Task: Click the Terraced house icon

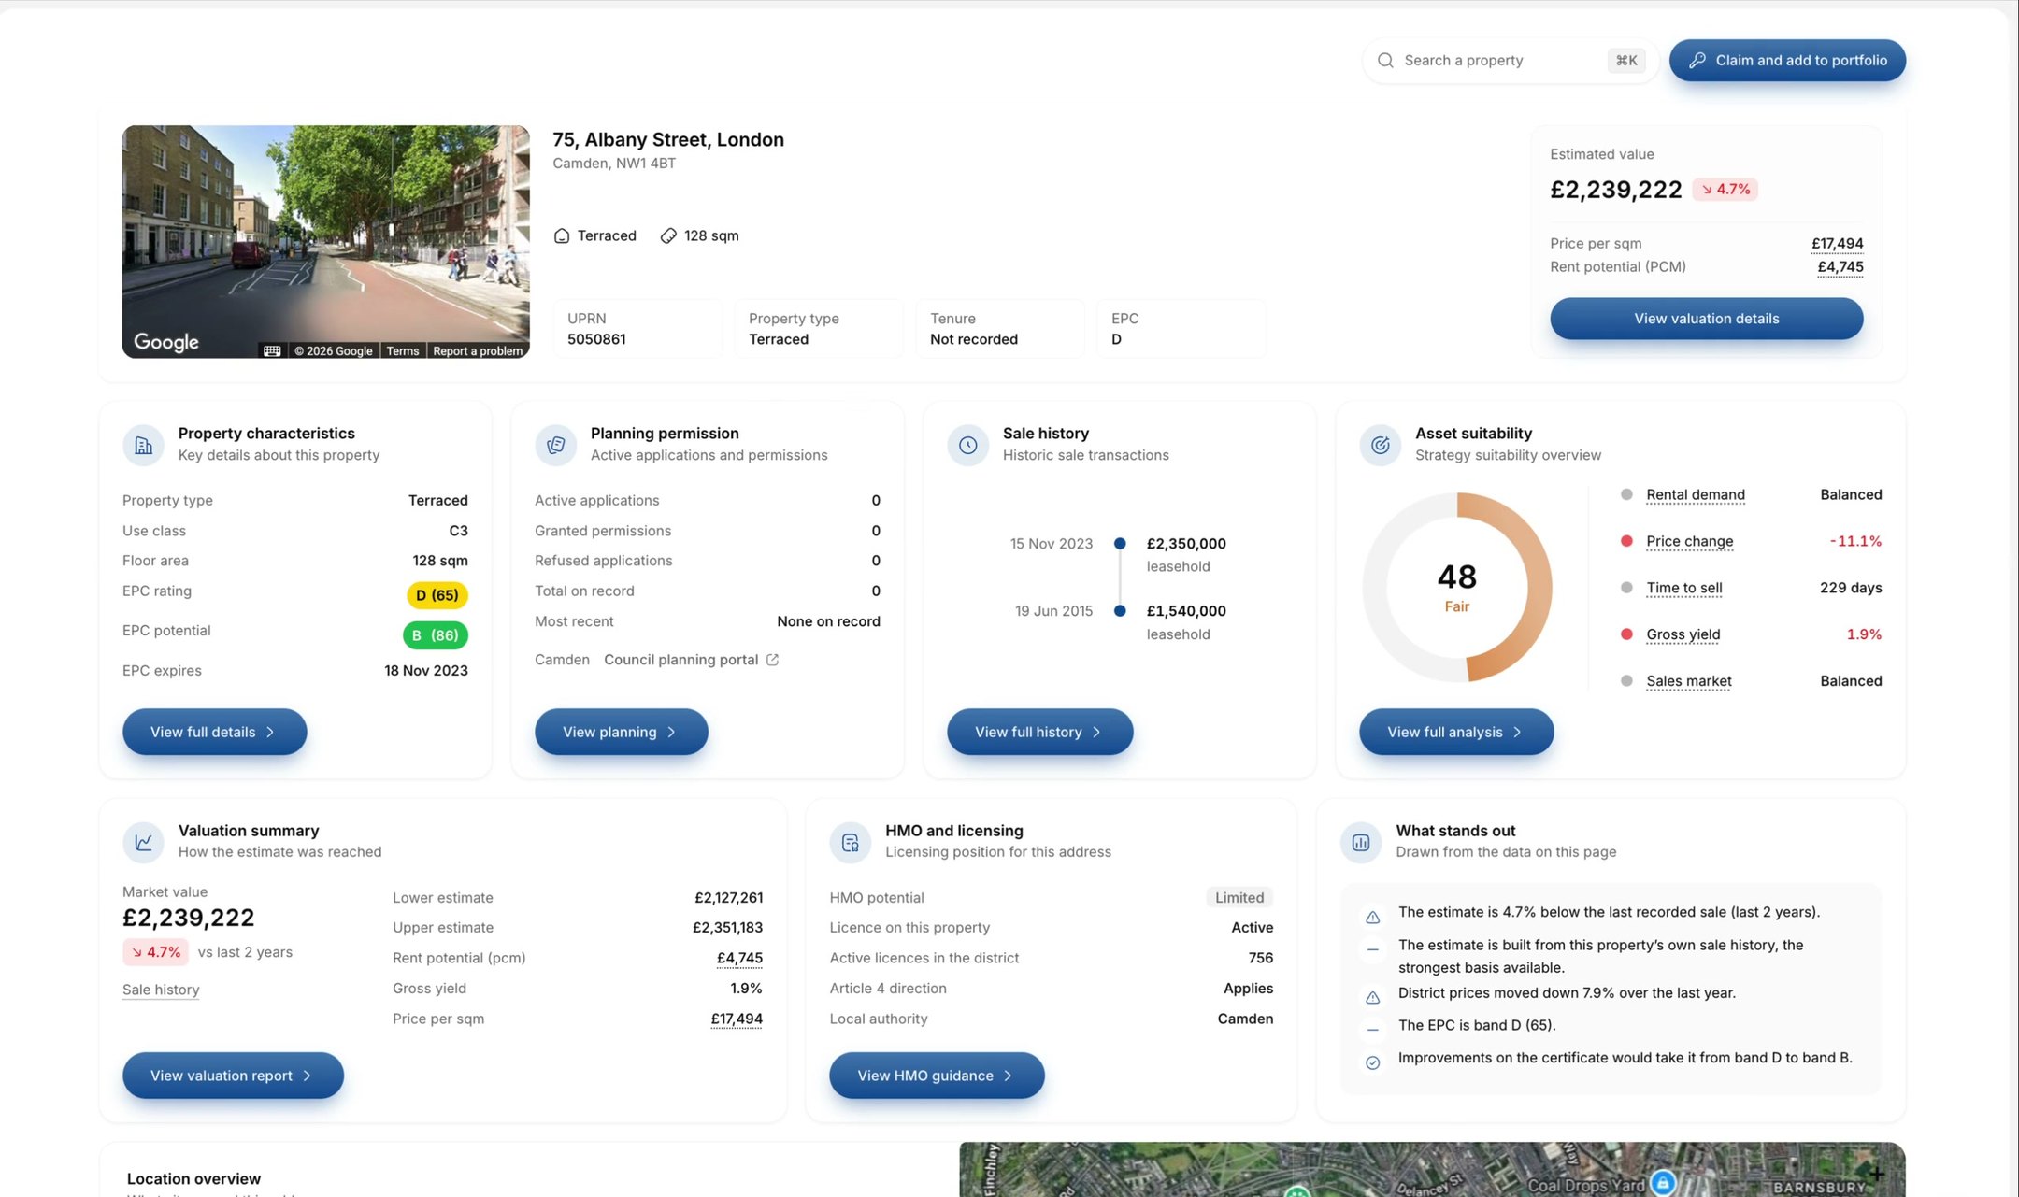Action: [x=562, y=235]
